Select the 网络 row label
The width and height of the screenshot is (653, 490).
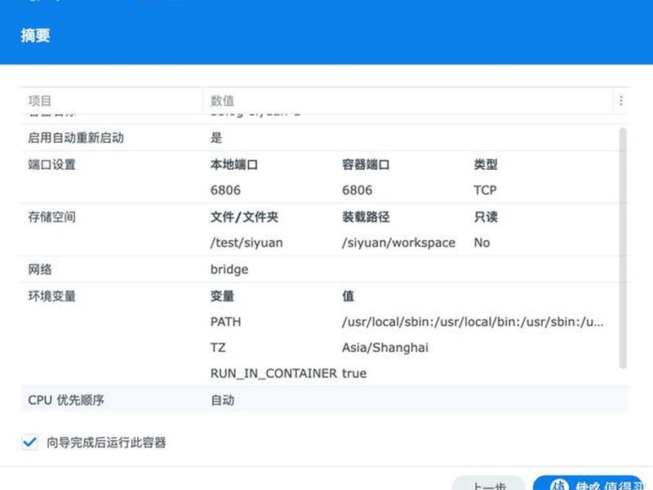[39, 269]
